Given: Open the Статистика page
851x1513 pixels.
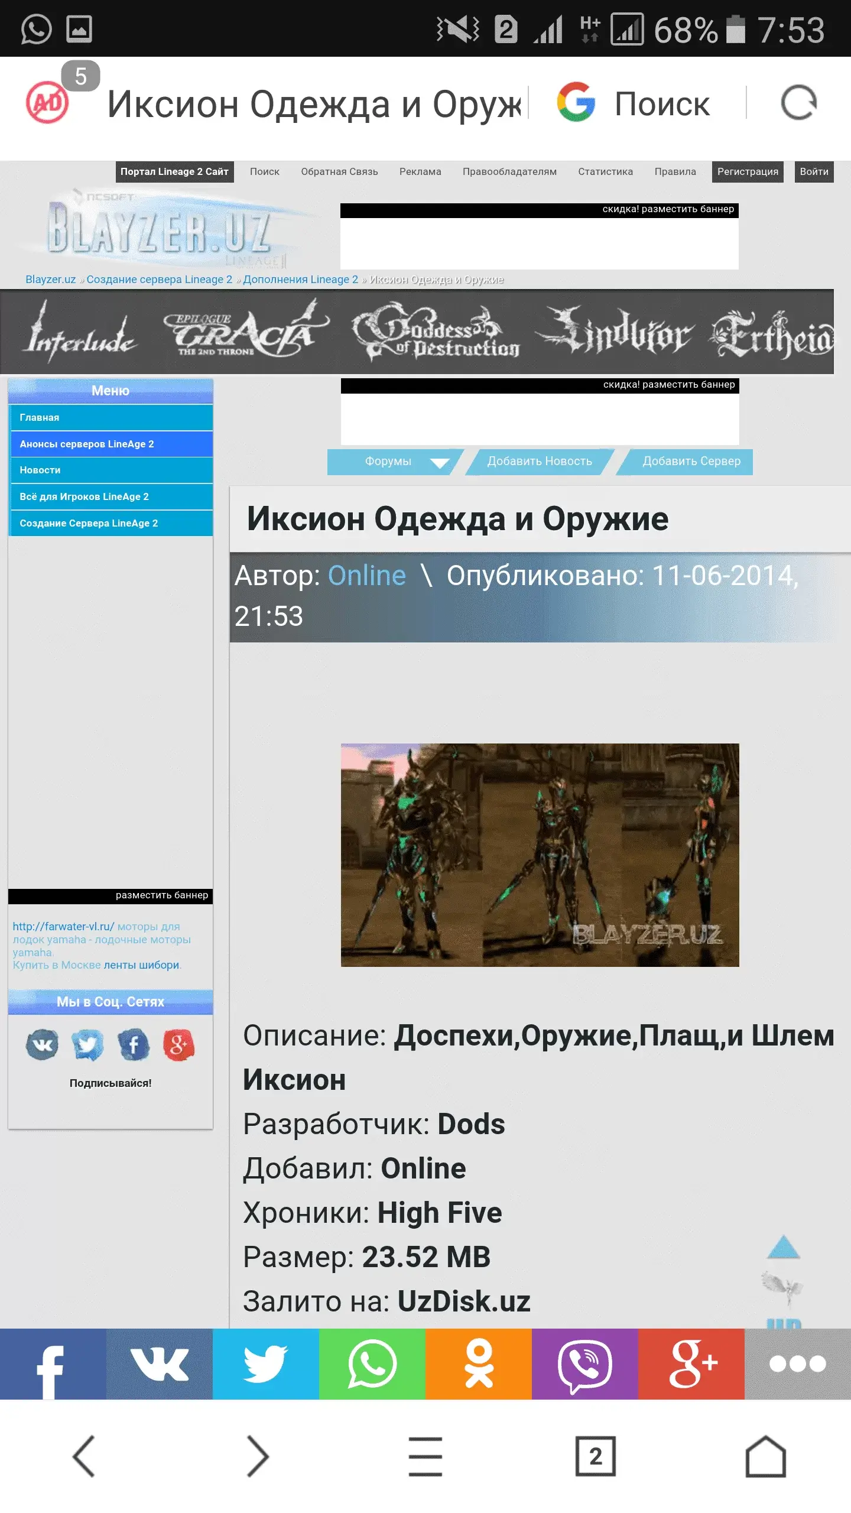Looking at the screenshot, I should (x=605, y=172).
